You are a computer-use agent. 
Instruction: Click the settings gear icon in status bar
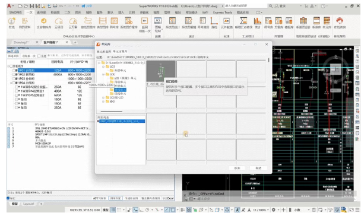coord(274,210)
